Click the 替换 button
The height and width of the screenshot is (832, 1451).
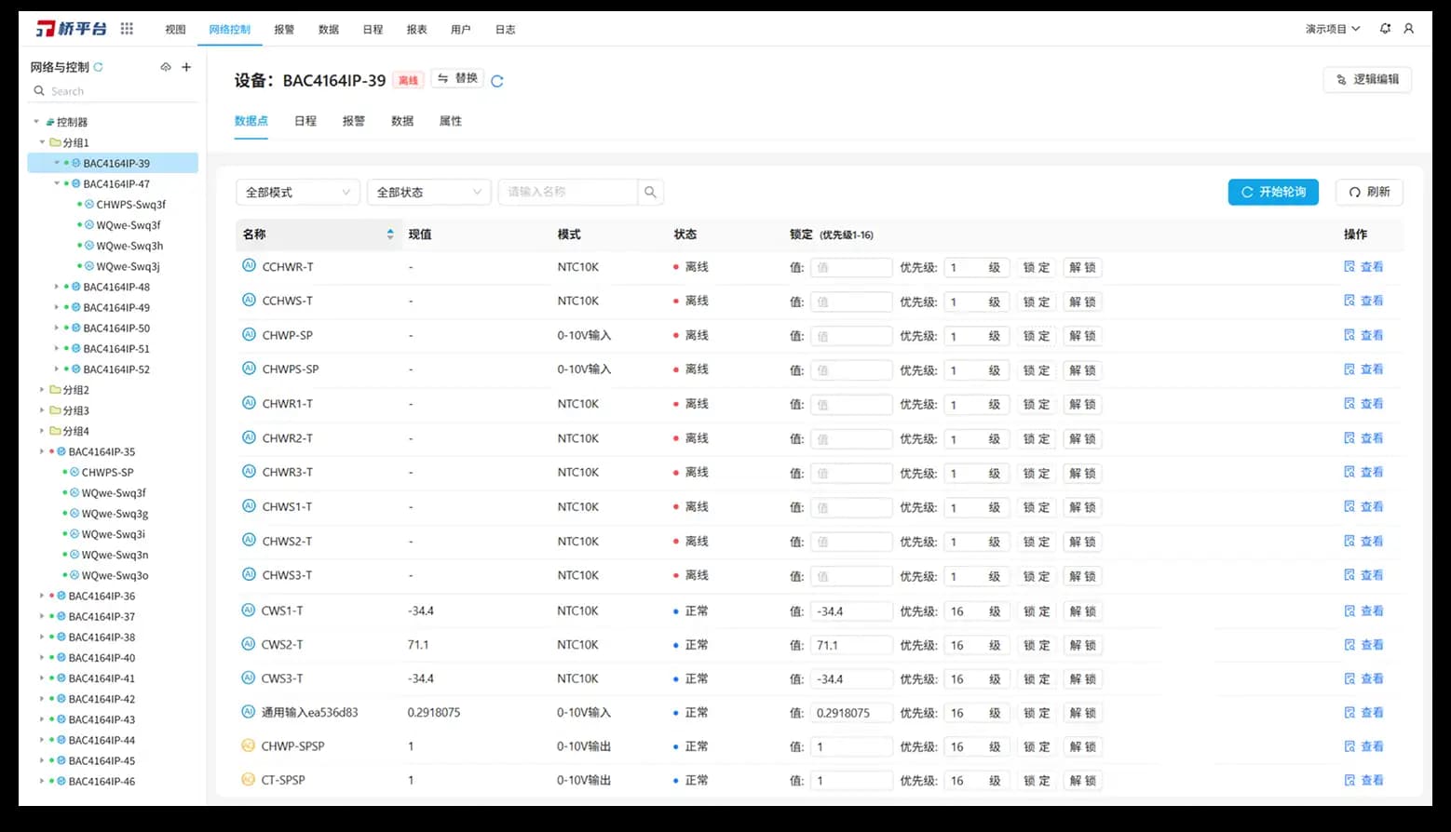coord(457,78)
